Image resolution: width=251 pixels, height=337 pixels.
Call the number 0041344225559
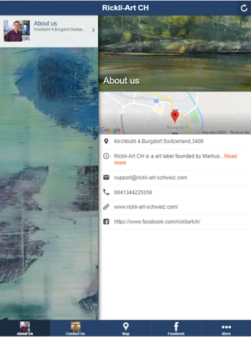tap(133, 192)
